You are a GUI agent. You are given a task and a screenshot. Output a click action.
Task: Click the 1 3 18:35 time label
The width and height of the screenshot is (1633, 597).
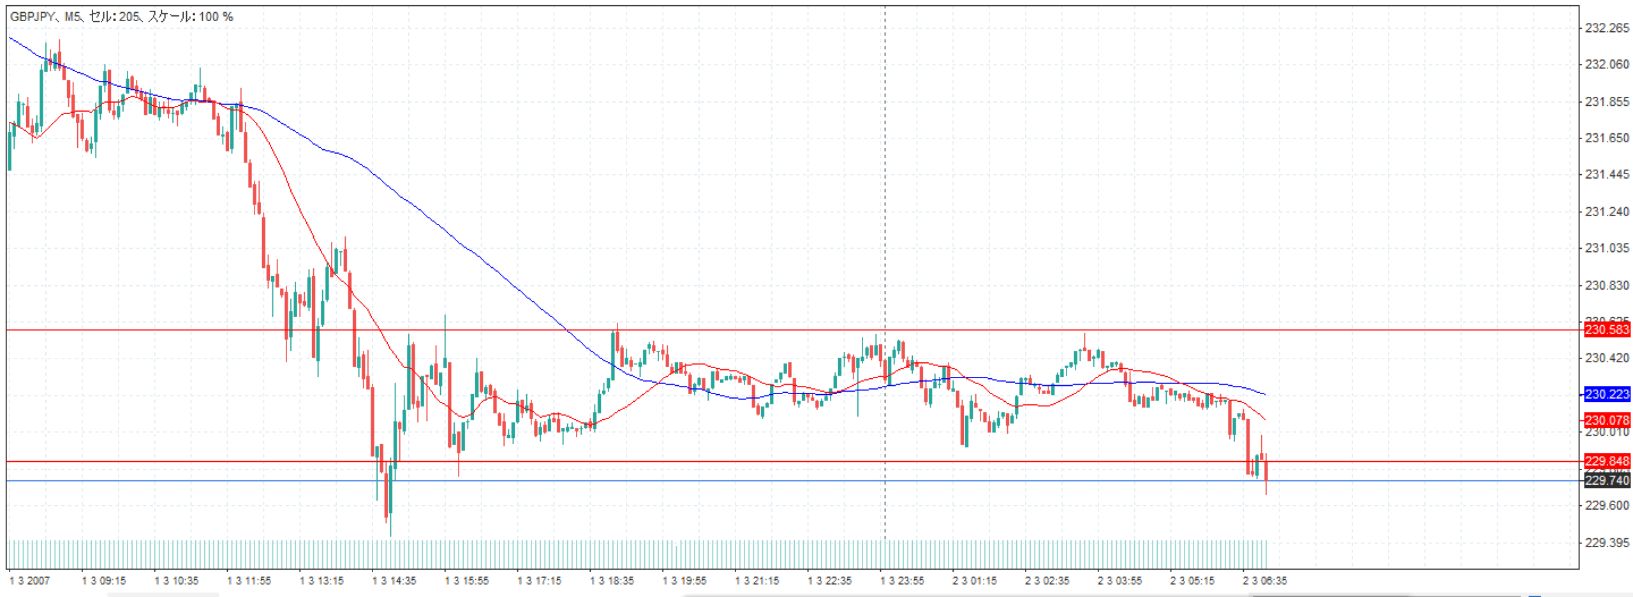(612, 581)
